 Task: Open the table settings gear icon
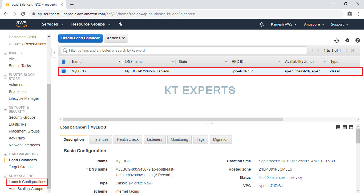coord(347,40)
